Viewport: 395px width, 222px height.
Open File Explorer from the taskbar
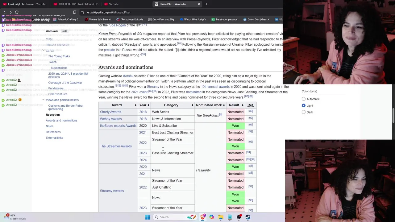(221, 217)
